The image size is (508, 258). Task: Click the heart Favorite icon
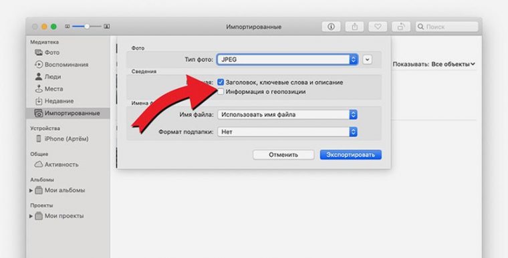pos(378,27)
